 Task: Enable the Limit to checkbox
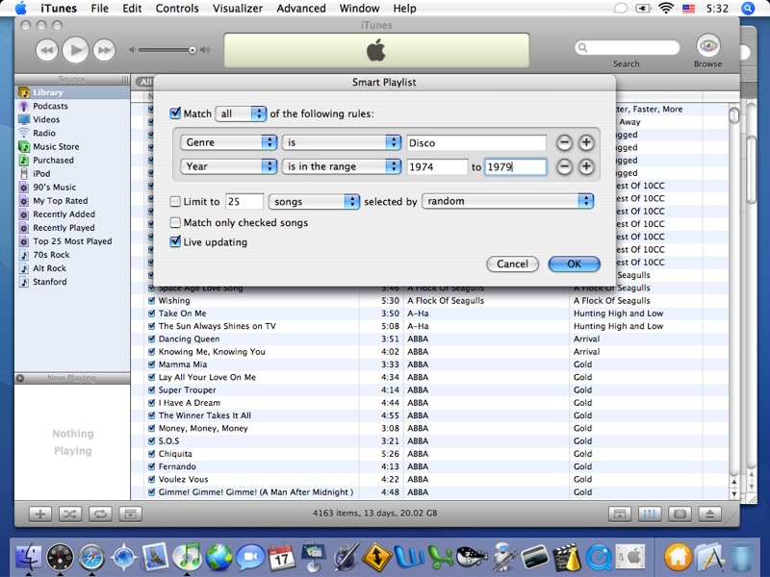click(175, 202)
